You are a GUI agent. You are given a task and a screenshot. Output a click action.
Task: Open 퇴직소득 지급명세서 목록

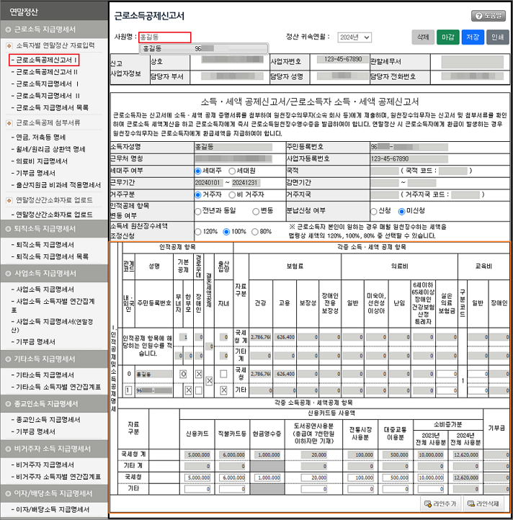(x=52, y=256)
